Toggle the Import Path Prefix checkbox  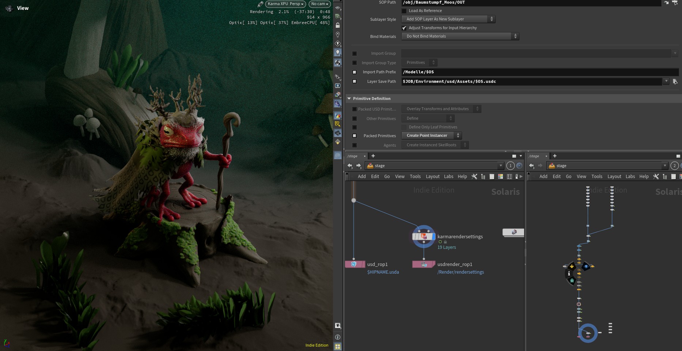354,72
